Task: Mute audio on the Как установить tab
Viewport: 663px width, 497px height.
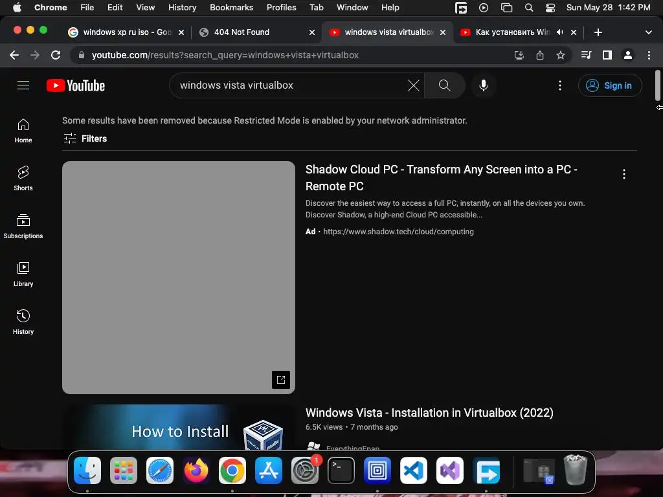Action: (x=560, y=32)
